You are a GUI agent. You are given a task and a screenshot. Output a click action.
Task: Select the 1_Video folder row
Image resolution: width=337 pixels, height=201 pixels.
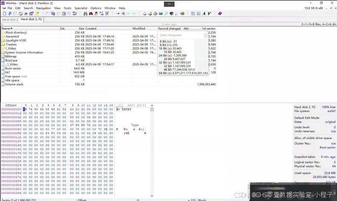point(109,49)
